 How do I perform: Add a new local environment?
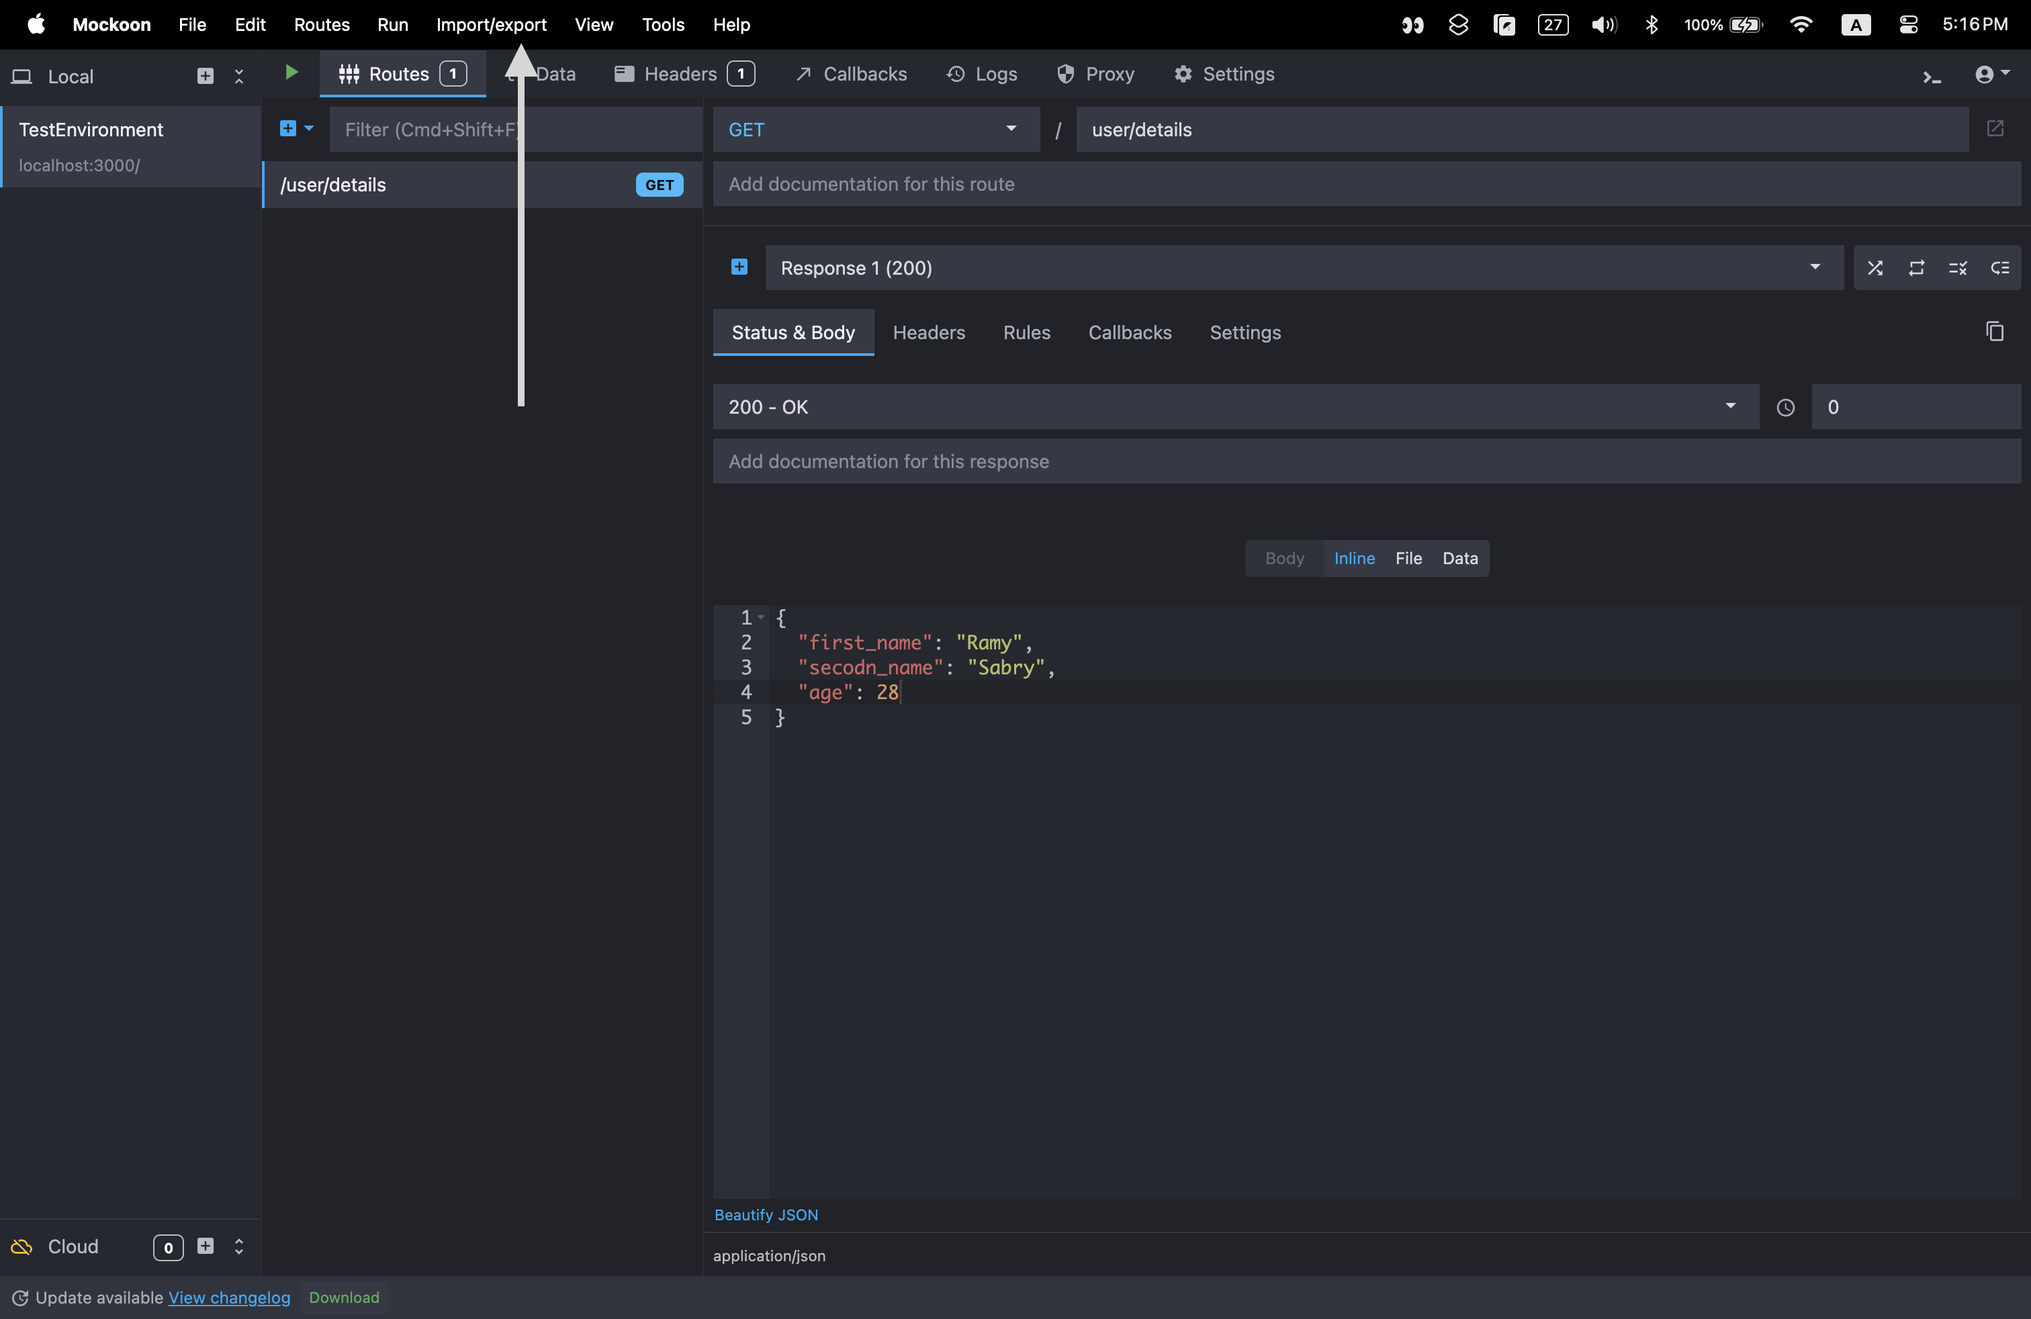pos(205,76)
